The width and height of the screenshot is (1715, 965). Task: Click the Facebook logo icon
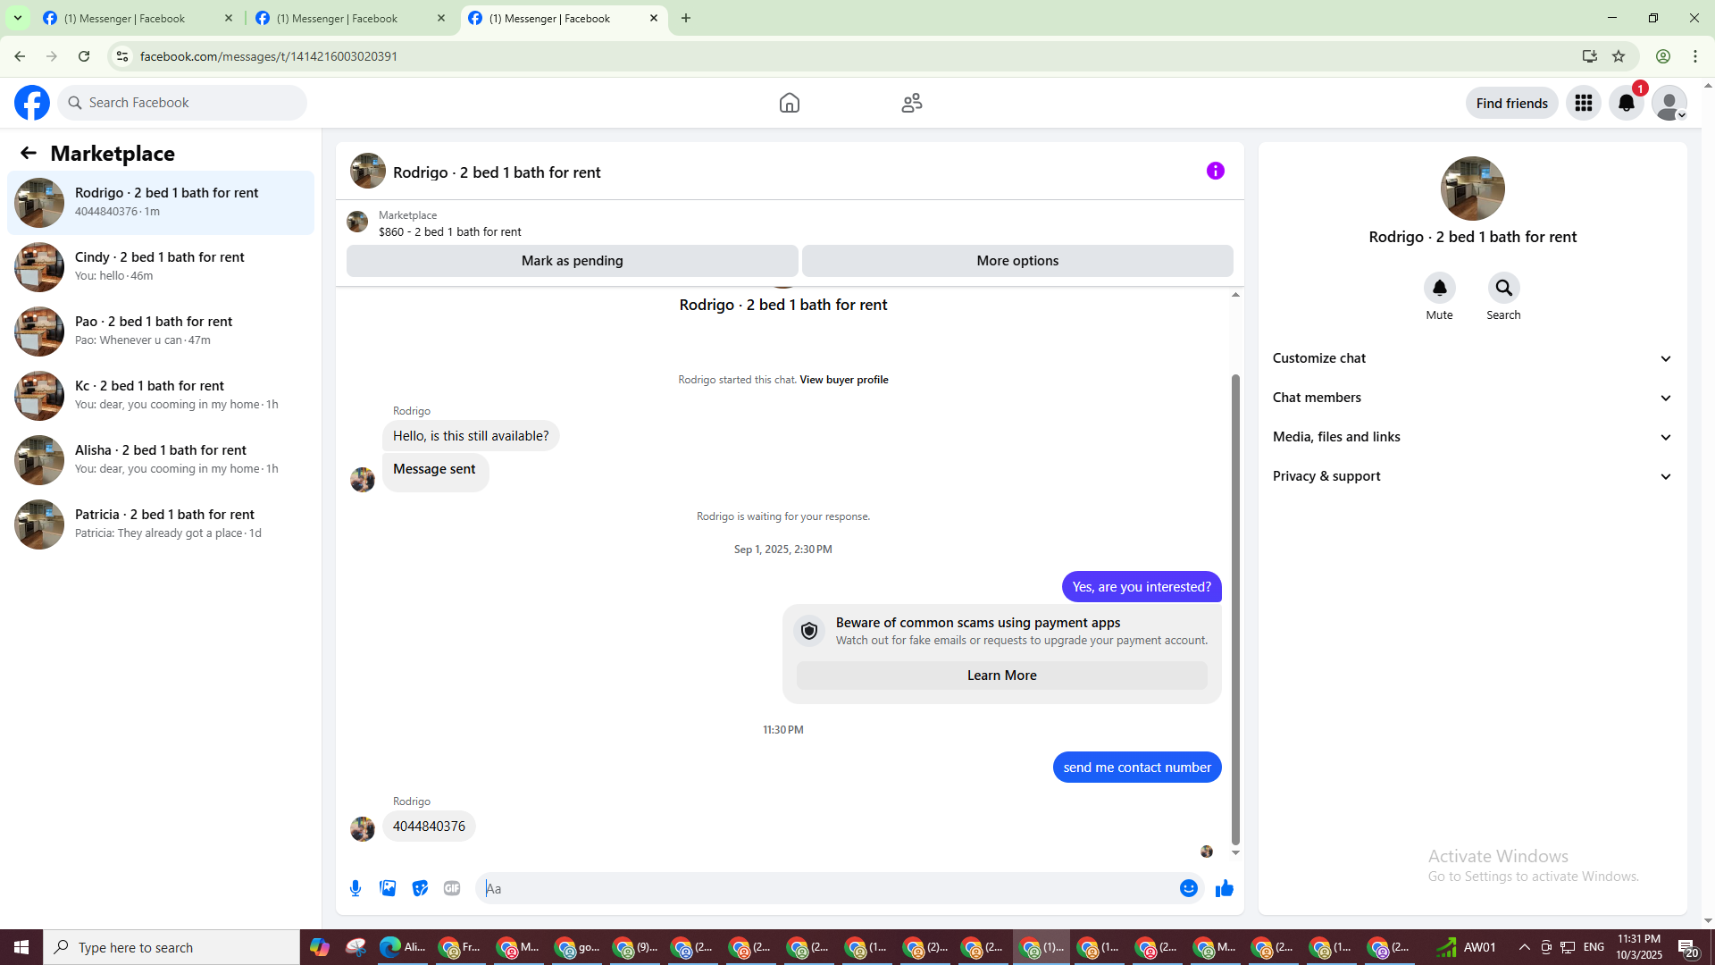tap(32, 103)
